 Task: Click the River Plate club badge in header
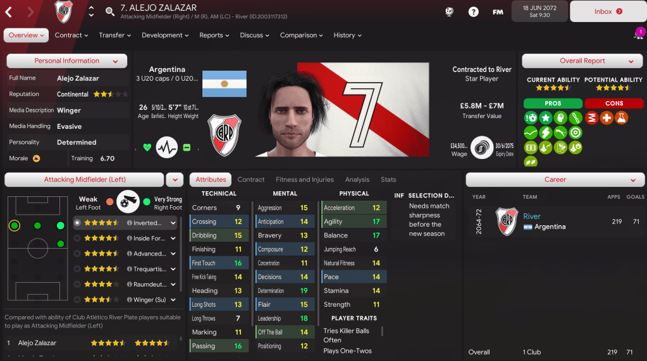click(63, 11)
